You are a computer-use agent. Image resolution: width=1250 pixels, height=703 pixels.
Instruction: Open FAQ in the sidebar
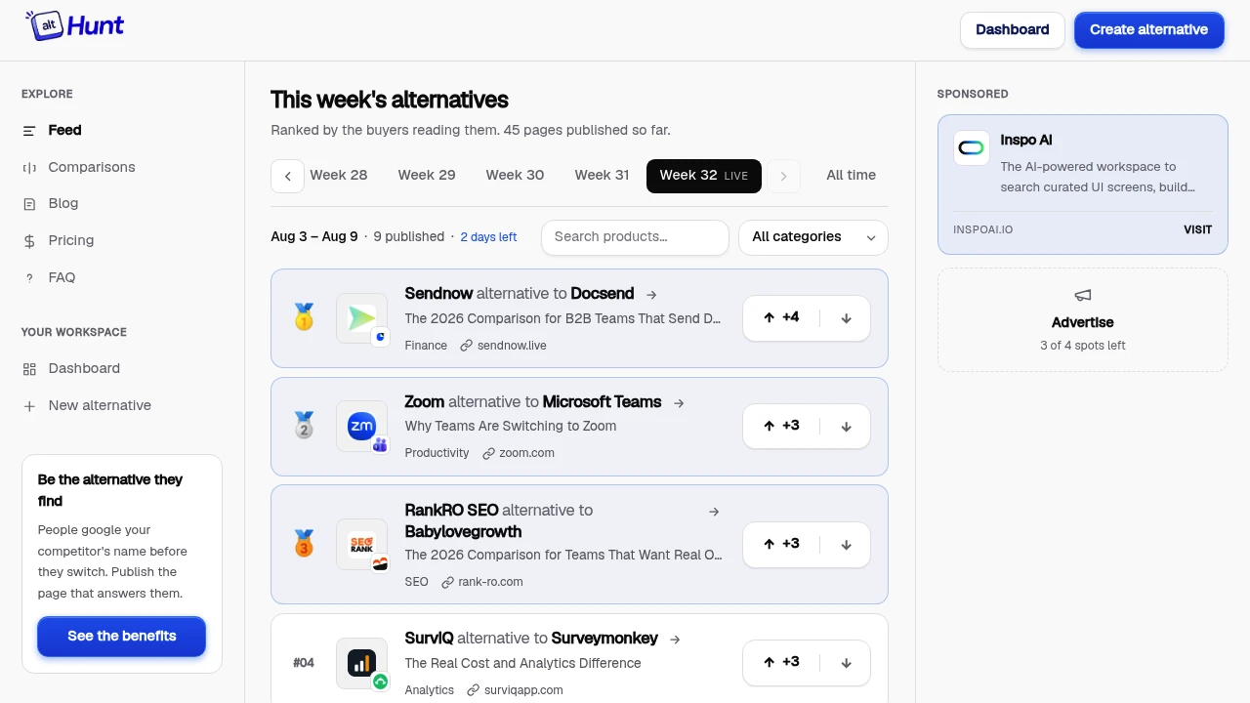tap(62, 278)
